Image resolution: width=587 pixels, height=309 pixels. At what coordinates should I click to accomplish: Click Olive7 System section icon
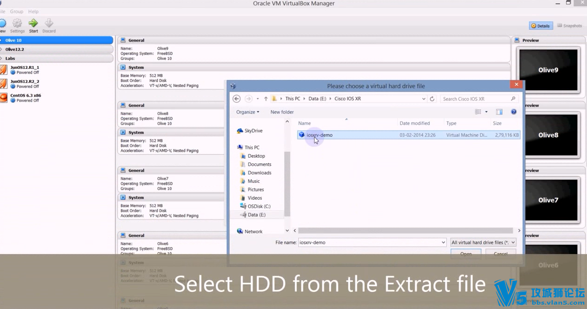click(x=123, y=198)
